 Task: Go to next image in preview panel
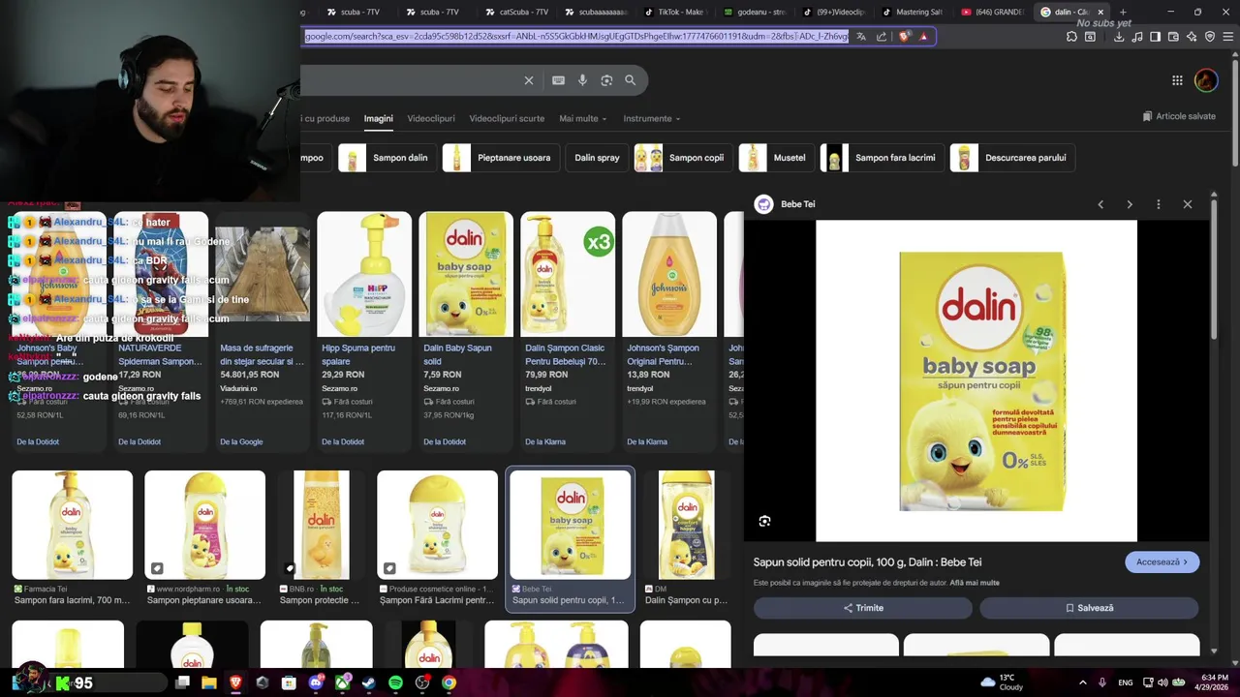pyautogui.click(x=1130, y=204)
